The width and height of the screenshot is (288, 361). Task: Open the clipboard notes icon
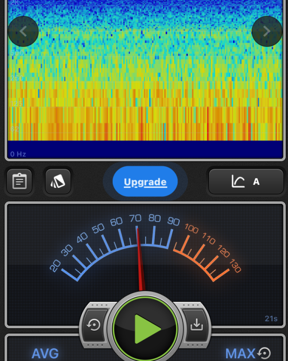[20, 182]
